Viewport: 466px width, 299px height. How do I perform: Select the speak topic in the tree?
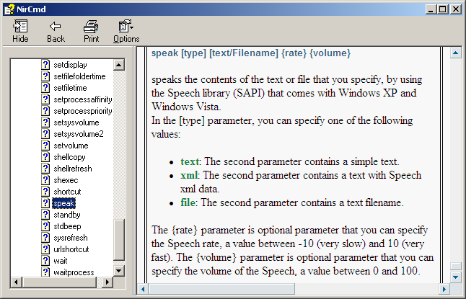coord(63,203)
